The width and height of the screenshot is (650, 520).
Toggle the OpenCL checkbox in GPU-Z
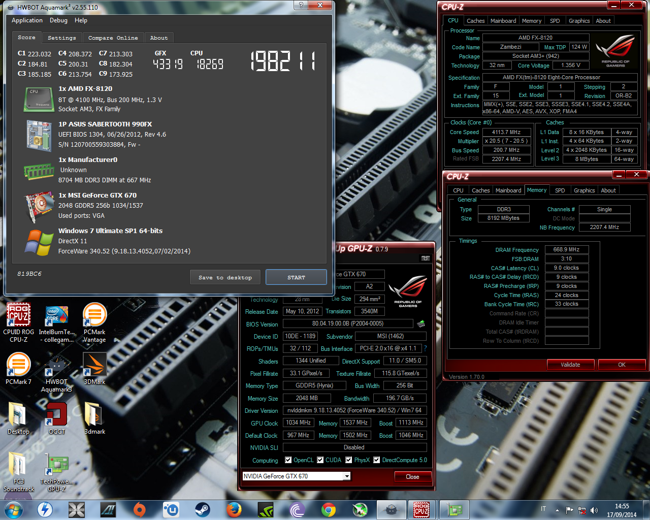click(288, 460)
